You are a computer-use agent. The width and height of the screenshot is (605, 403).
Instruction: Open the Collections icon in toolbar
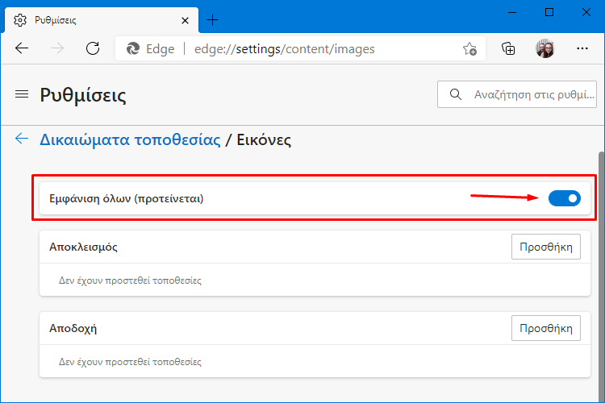point(508,48)
